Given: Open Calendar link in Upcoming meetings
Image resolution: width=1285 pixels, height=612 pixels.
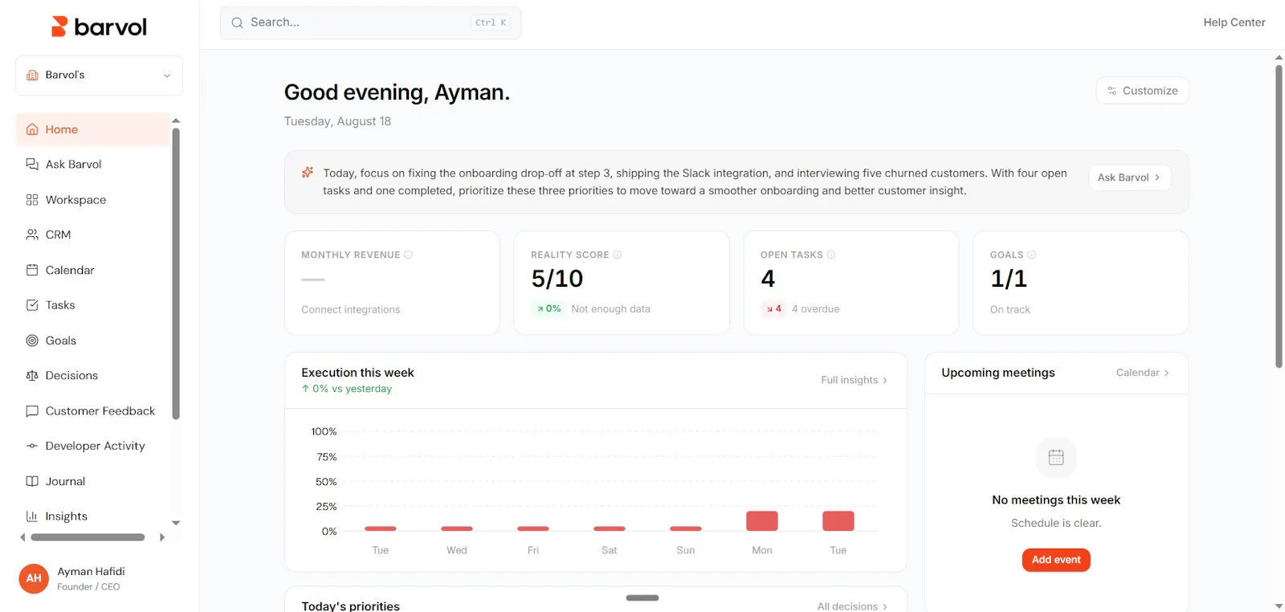Looking at the screenshot, I should pos(1142,373).
